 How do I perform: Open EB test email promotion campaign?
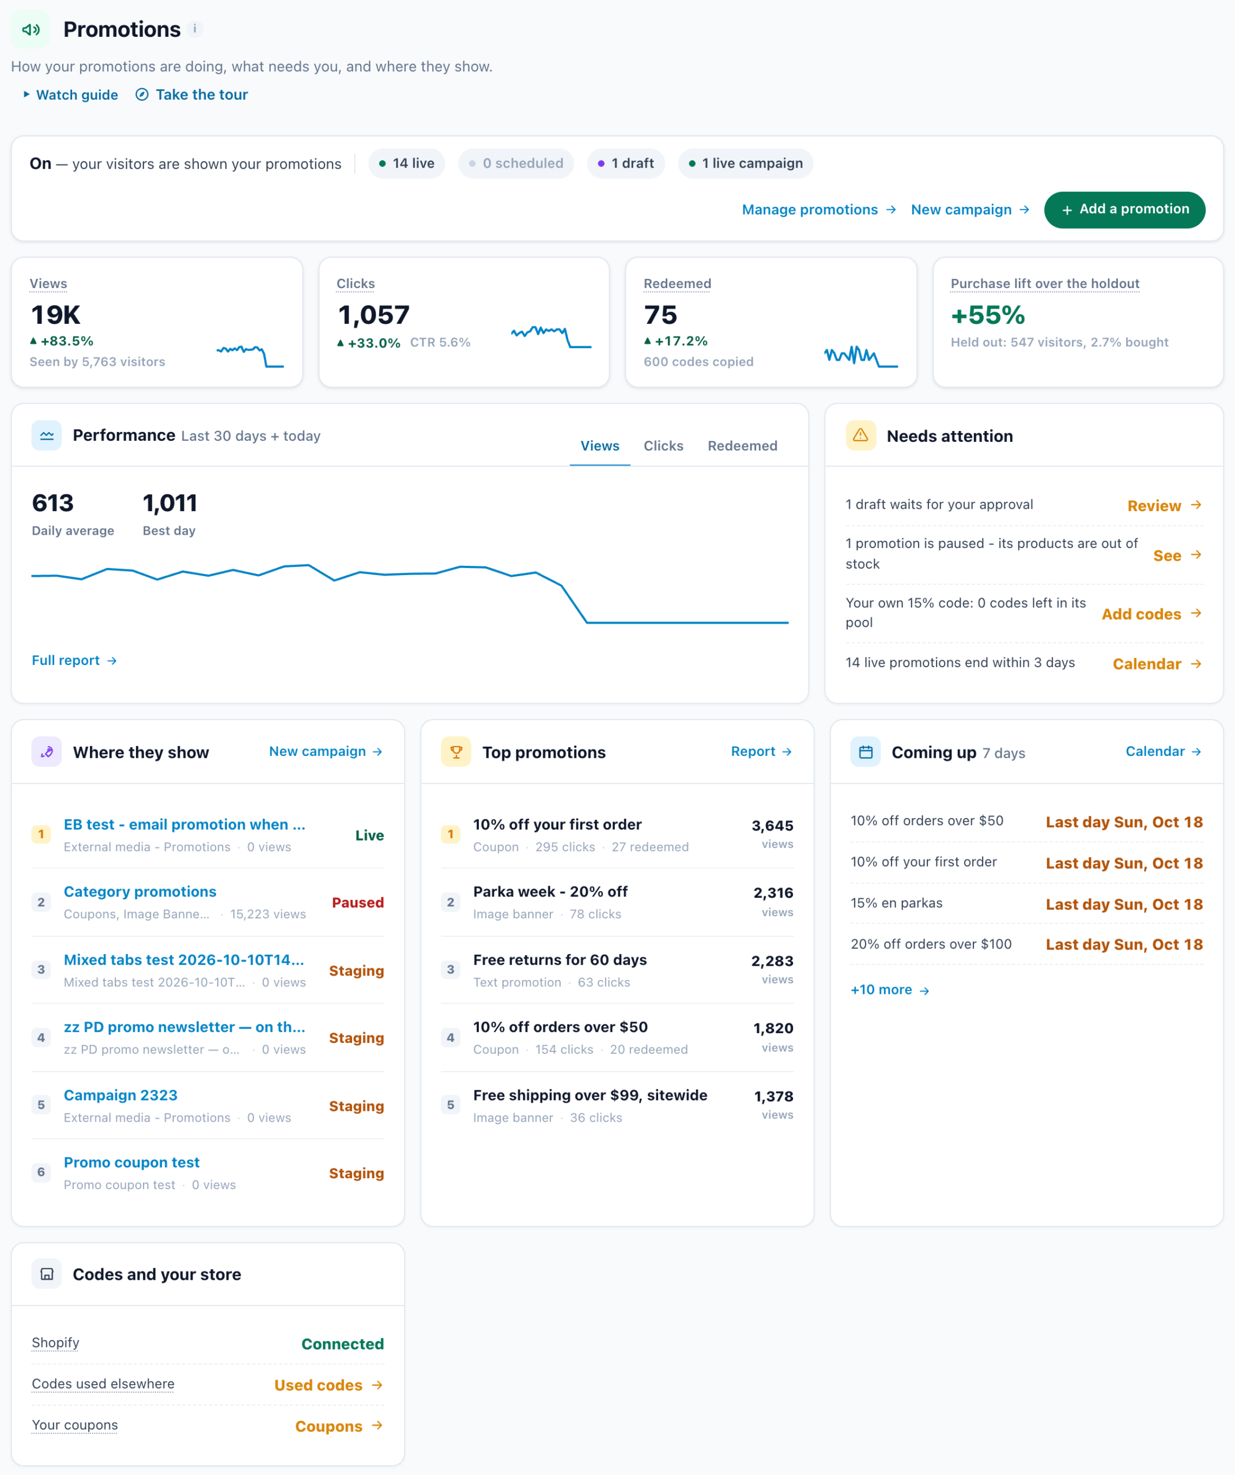[x=185, y=825]
